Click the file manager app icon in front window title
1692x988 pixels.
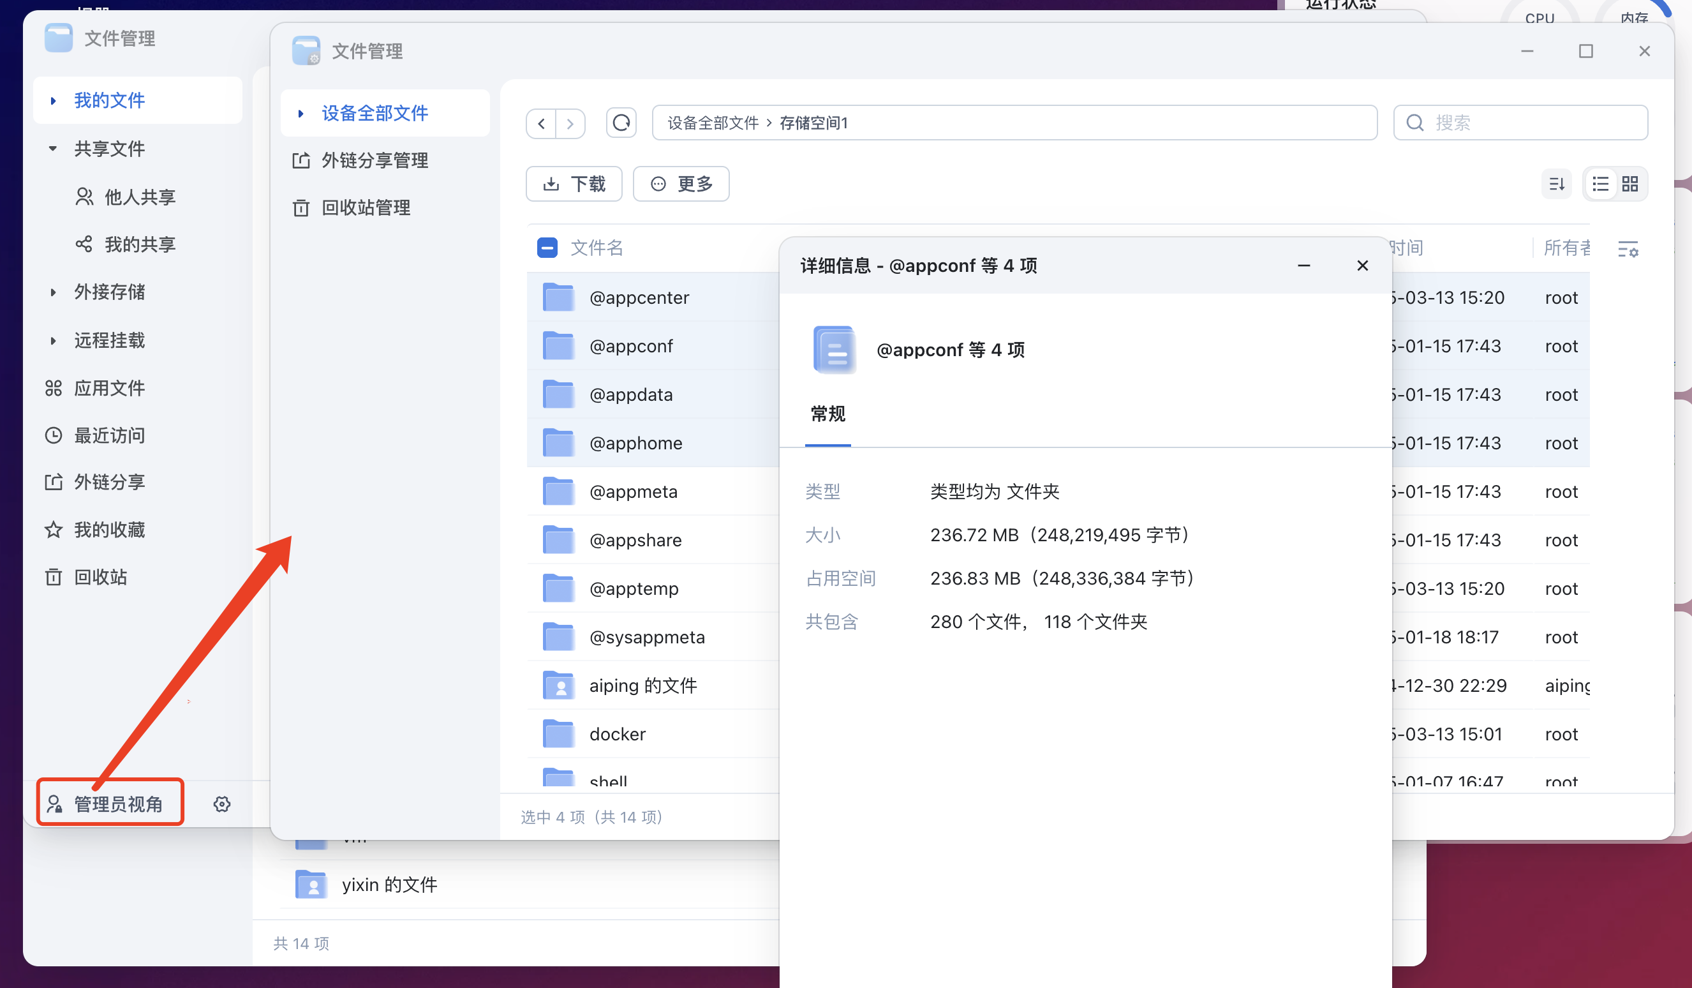tap(306, 51)
